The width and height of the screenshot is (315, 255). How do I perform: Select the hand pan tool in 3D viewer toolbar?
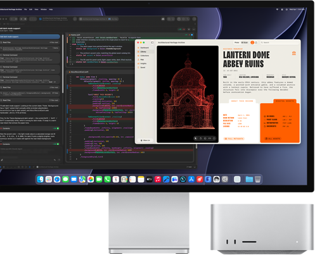click(x=200, y=139)
